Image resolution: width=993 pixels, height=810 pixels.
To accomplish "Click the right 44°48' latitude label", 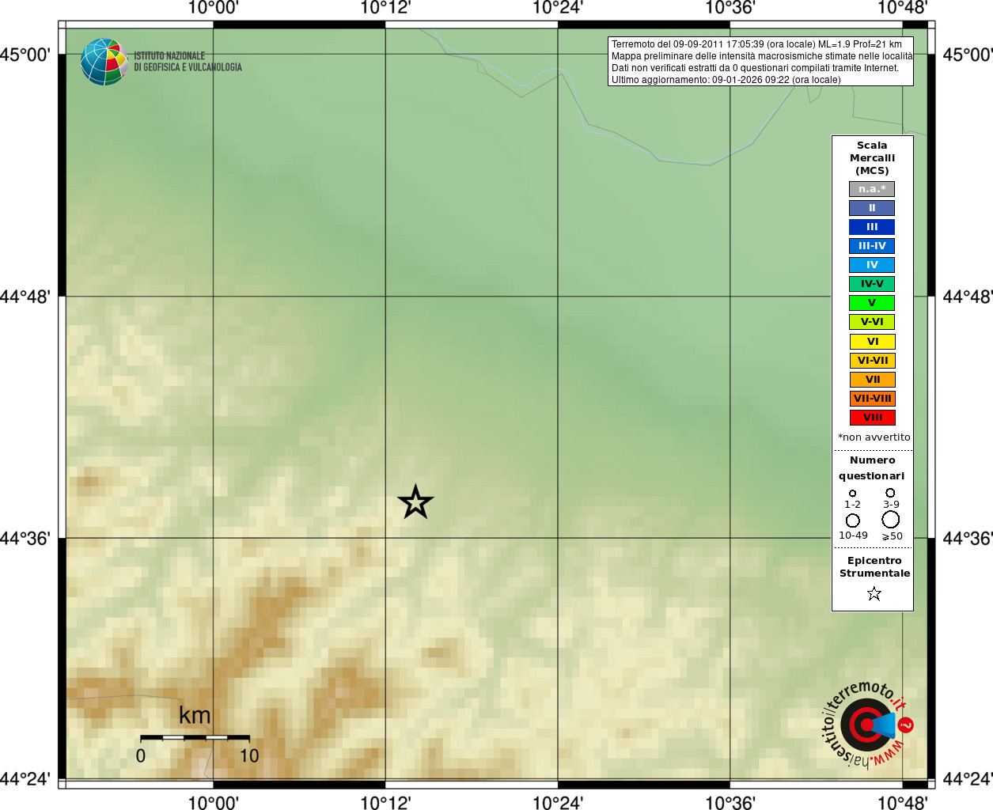I will click(968, 297).
